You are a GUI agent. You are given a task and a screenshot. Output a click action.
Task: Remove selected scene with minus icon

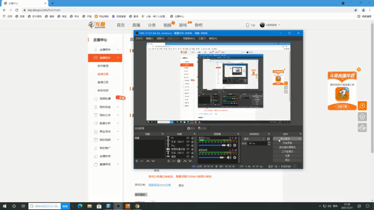point(142,161)
